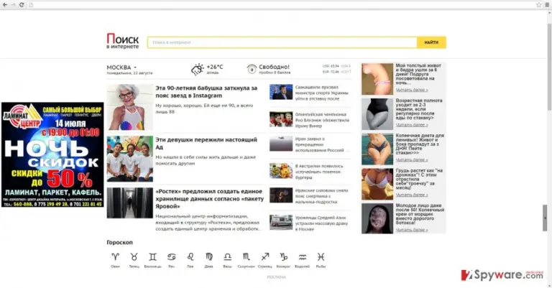
Task: Select the Sagittarius arrow icon
Action: 264,256
